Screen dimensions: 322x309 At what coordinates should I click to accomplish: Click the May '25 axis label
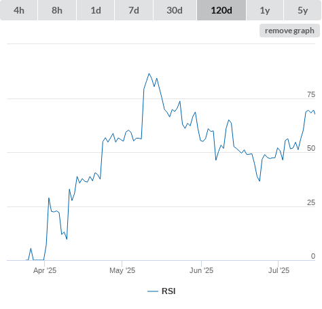pyautogui.click(x=122, y=270)
